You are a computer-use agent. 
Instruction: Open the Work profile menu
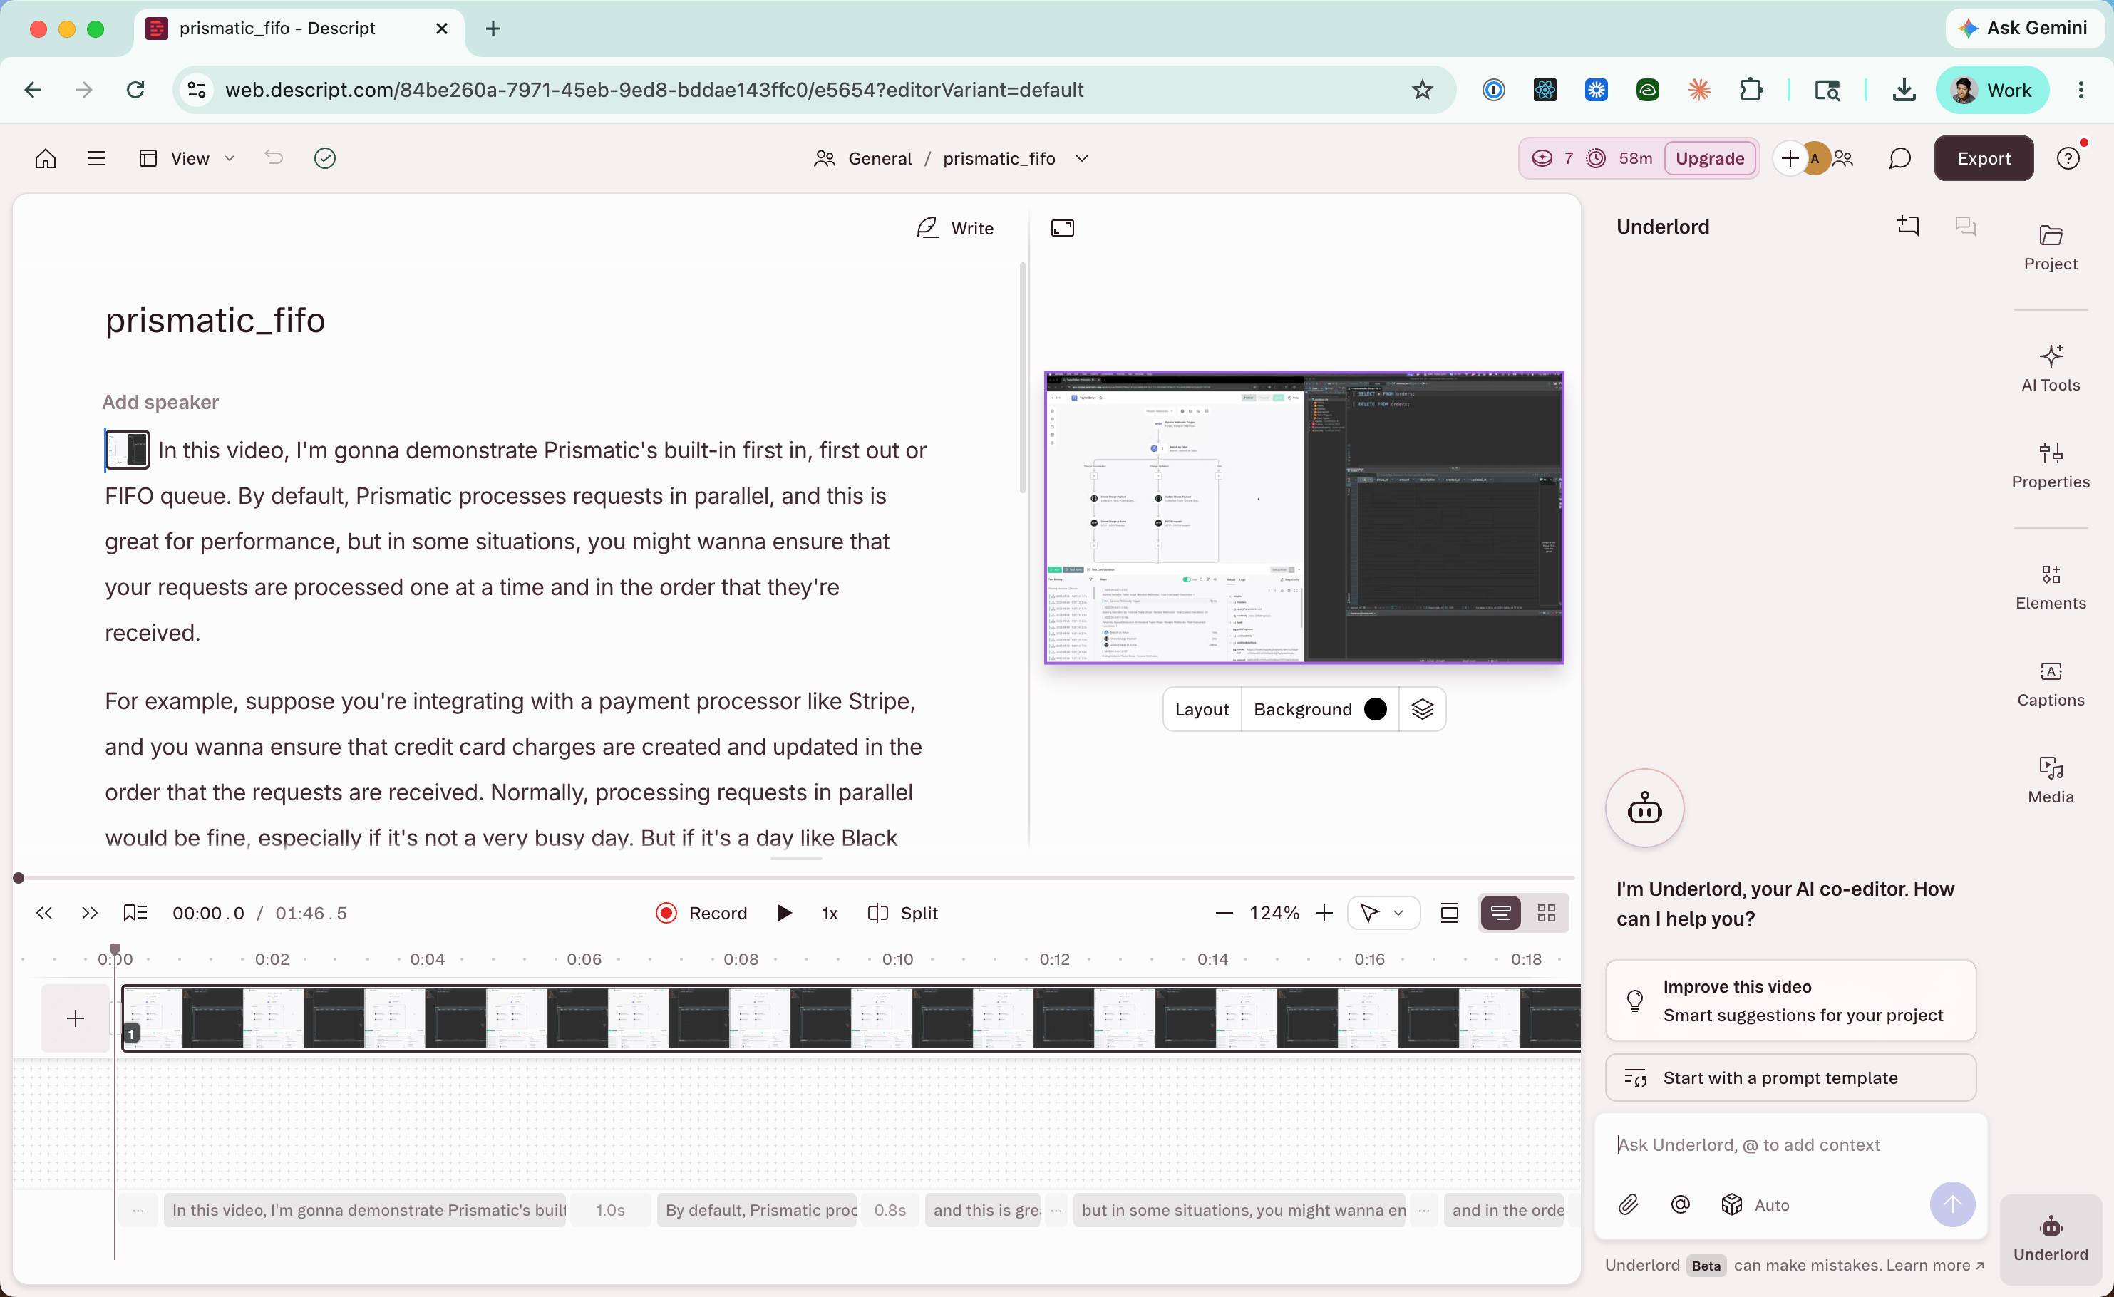pos(1992,89)
